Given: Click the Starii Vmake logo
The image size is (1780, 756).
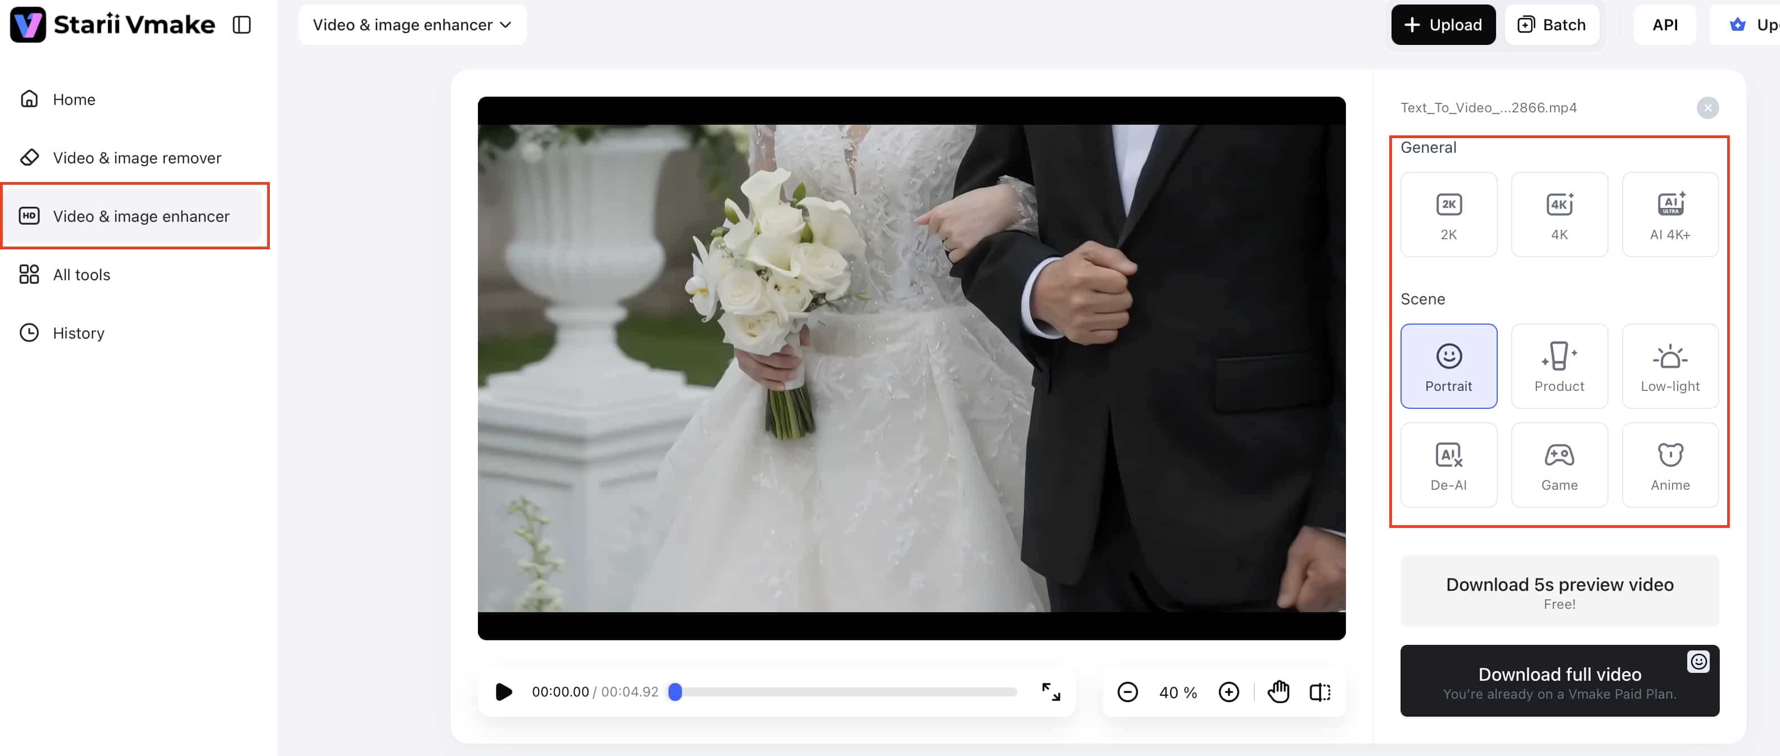Looking at the screenshot, I should (x=112, y=24).
